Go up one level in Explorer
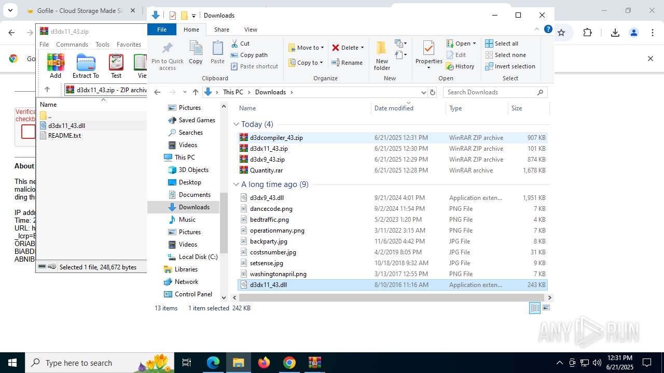 click(195, 92)
